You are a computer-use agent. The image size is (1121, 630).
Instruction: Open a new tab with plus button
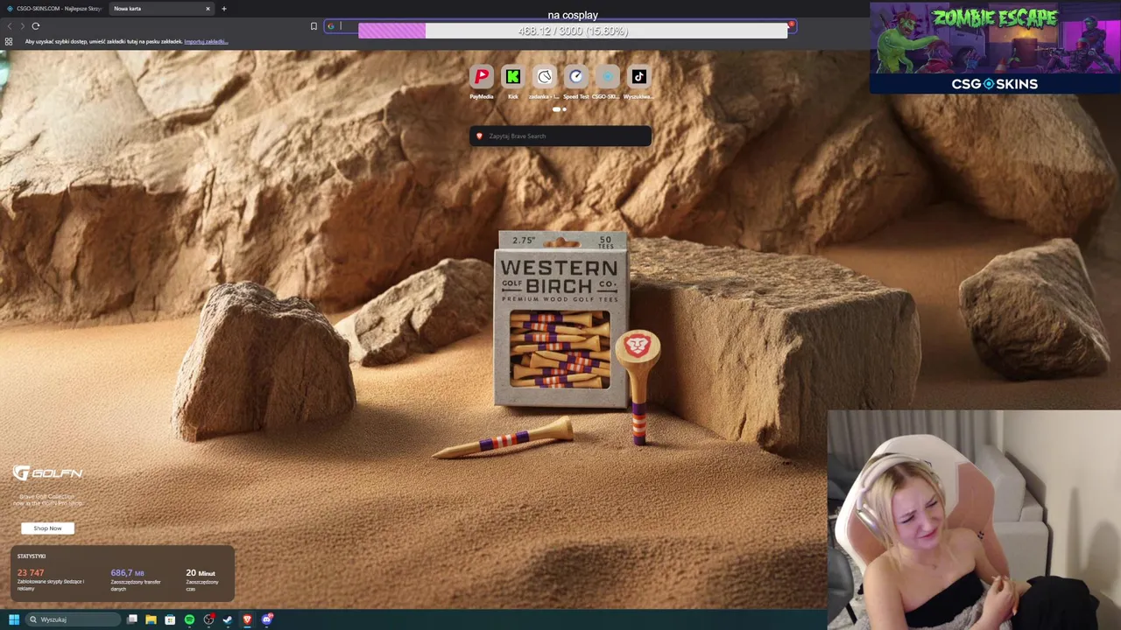(224, 9)
